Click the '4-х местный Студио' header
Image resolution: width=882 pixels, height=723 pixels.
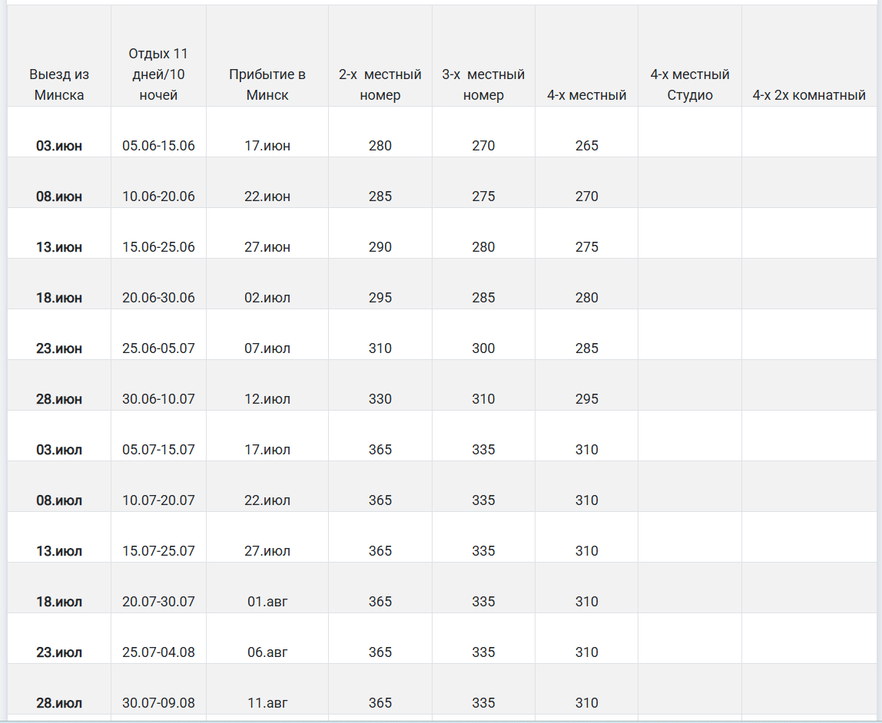tap(689, 85)
